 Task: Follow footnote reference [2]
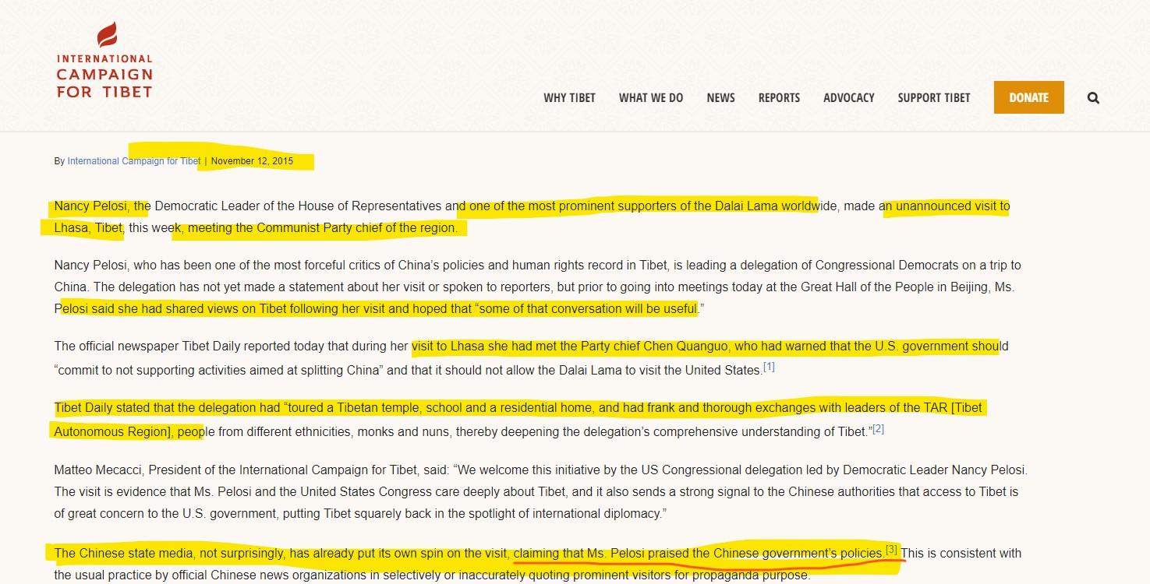878,428
